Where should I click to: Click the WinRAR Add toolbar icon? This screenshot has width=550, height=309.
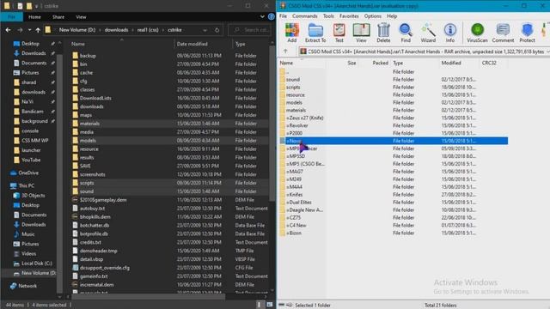[x=292, y=33]
